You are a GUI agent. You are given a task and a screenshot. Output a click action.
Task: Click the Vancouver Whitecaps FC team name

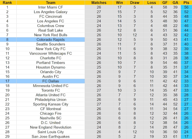51,53
